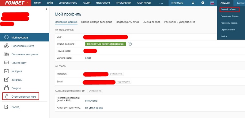Open the АКЦИИ menu item
Viewport: 245px width, 118px height.
(x=87, y=3)
